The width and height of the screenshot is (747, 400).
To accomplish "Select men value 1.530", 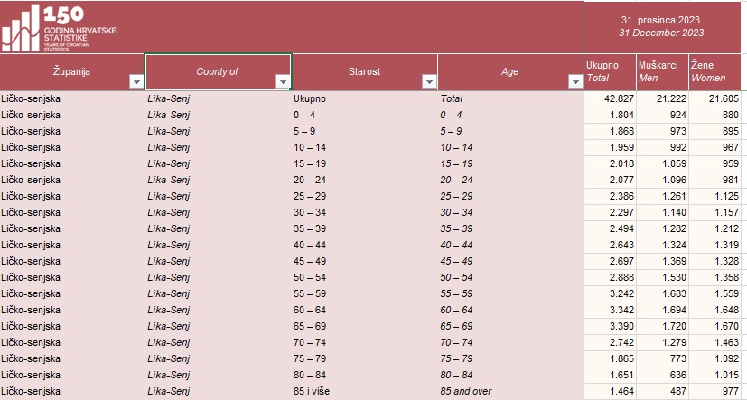I will tap(663, 277).
